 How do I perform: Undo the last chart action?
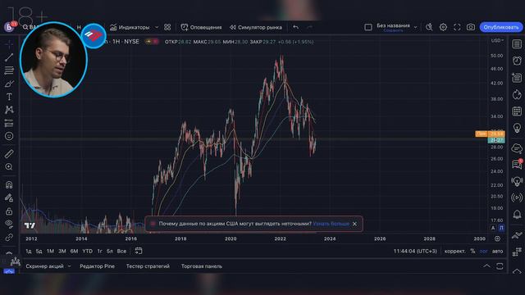[295, 27]
